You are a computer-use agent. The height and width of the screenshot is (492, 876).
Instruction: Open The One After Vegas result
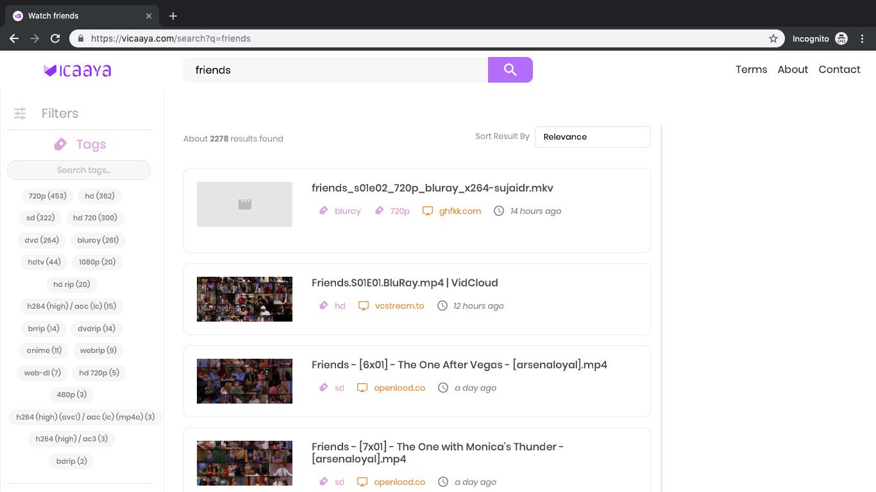point(459,365)
